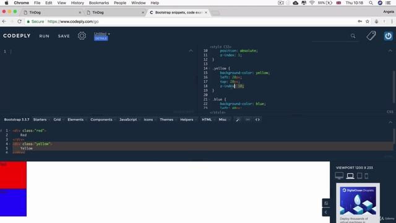Open the Elements dropdown

[x=77, y=120]
